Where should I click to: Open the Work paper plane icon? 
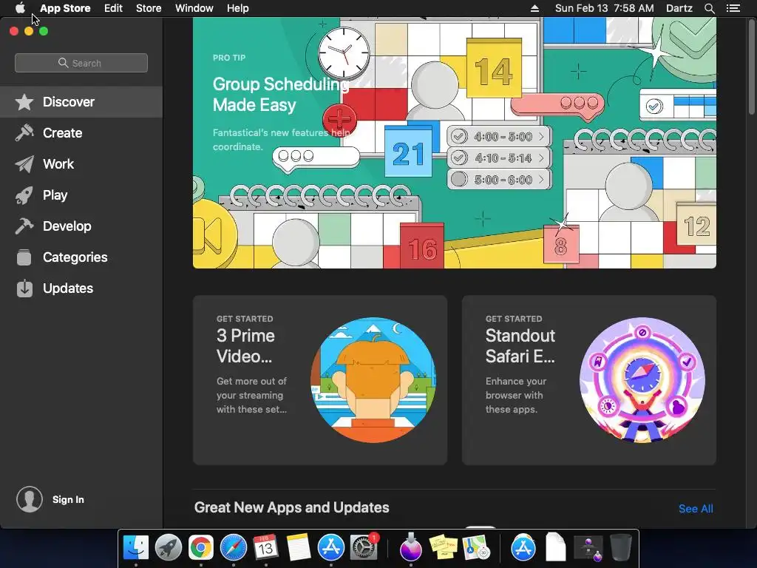24,164
